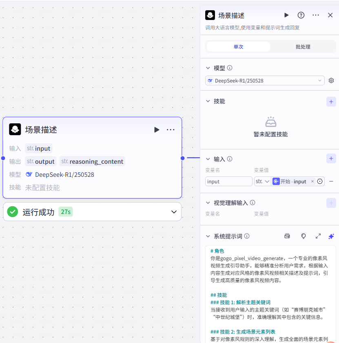Open the str. variable type dropdown
The image size is (339, 343).
coord(262,181)
